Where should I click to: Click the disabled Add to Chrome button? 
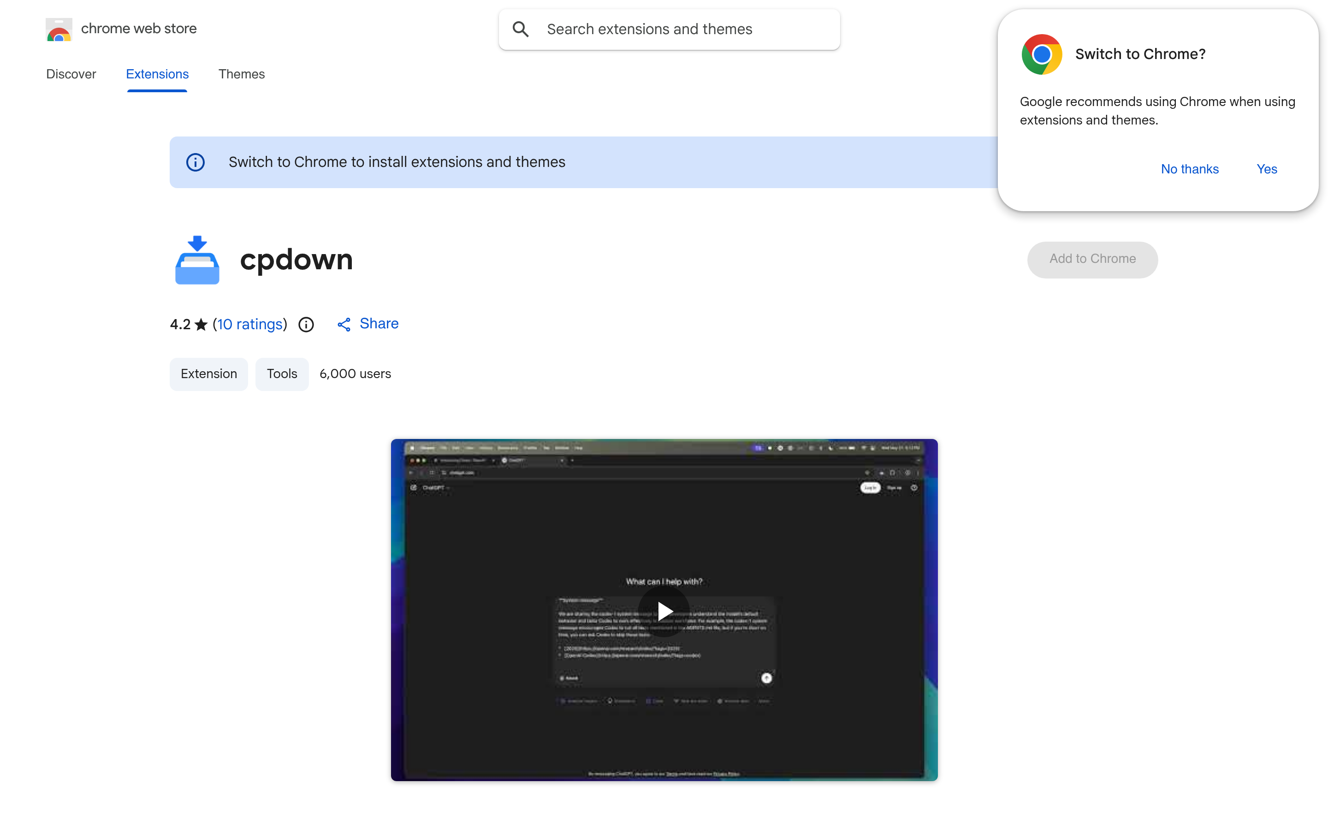tap(1092, 259)
